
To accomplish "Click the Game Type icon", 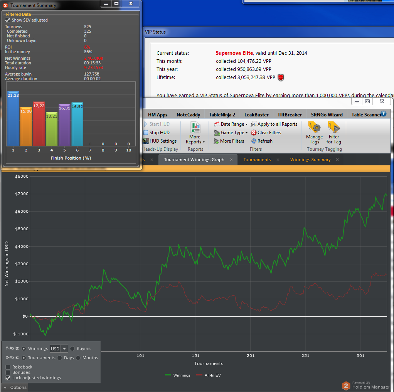I will [x=217, y=133].
